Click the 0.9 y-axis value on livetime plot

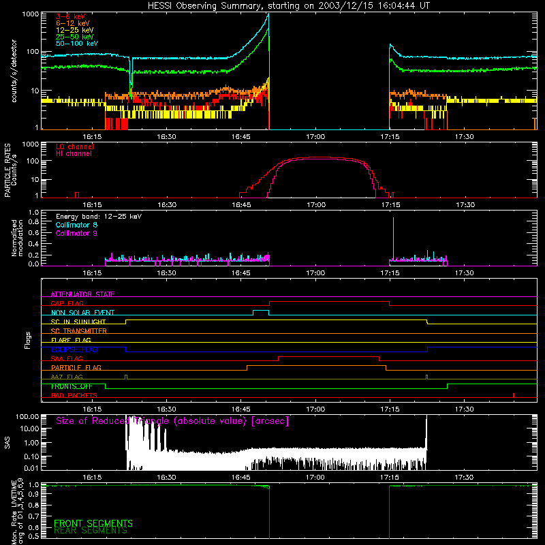click(33, 495)
